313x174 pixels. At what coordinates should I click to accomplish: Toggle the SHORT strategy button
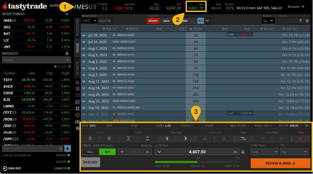tap(153, 21)
